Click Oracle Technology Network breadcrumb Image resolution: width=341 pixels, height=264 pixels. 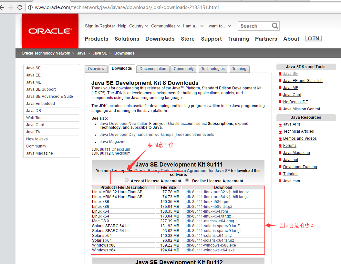(x=46, y=53)
